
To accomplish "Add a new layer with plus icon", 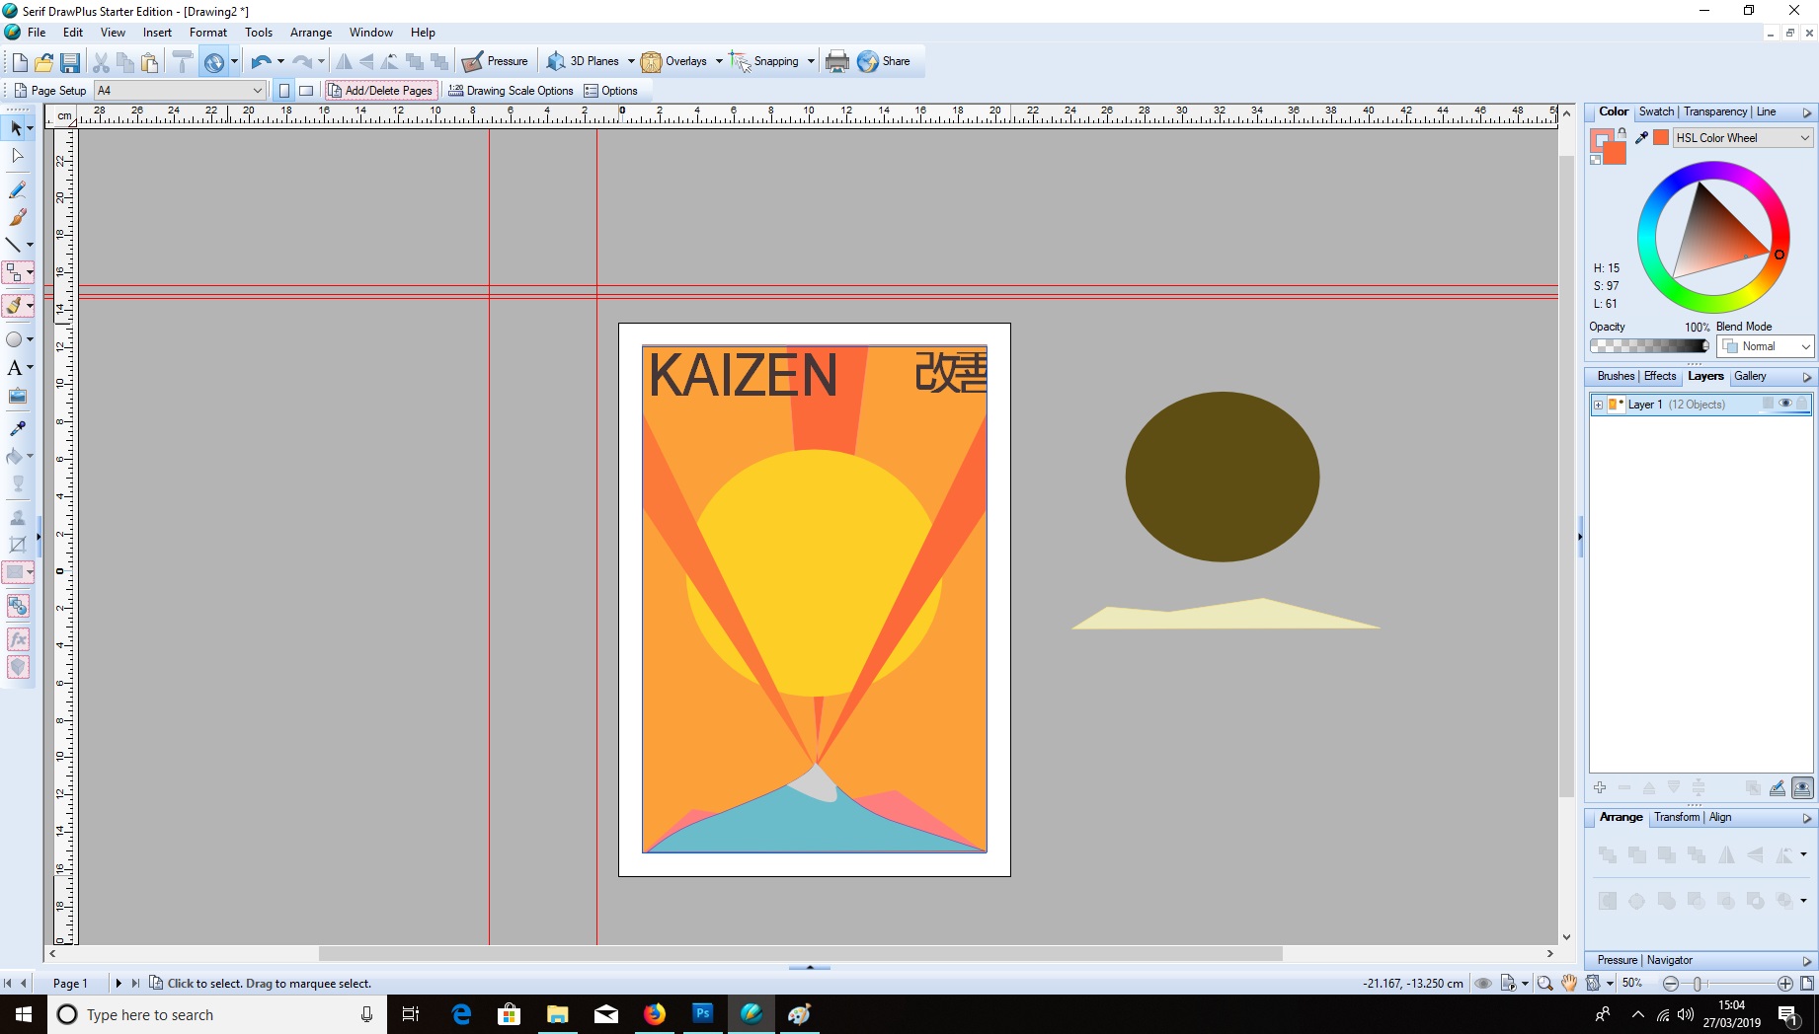I will [1600, 787].
